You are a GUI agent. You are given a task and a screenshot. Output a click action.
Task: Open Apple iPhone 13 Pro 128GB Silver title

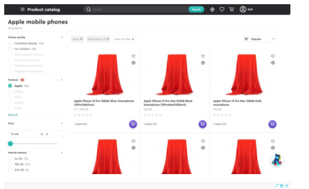[x=104, y=103]
